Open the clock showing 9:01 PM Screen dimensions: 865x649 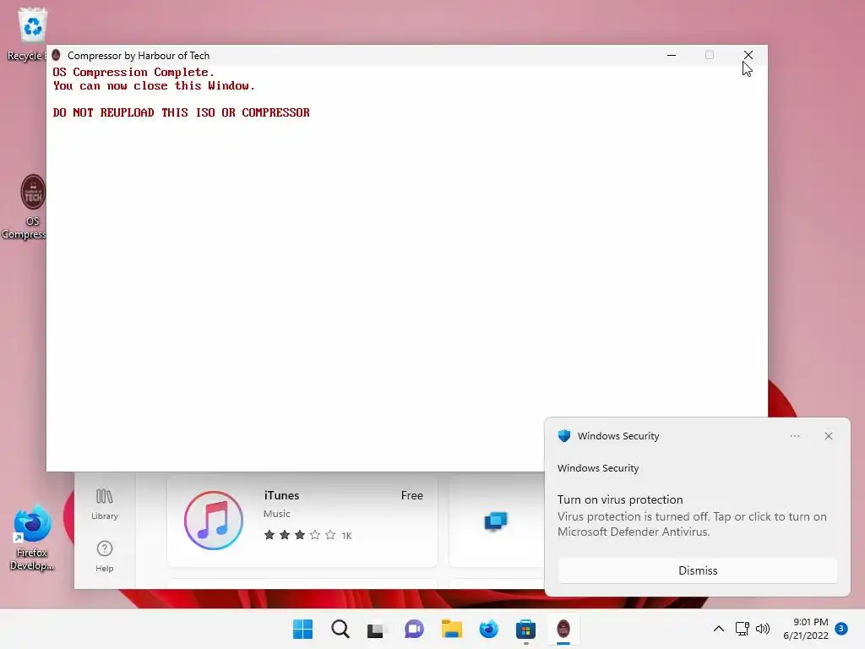click(805, 629)
